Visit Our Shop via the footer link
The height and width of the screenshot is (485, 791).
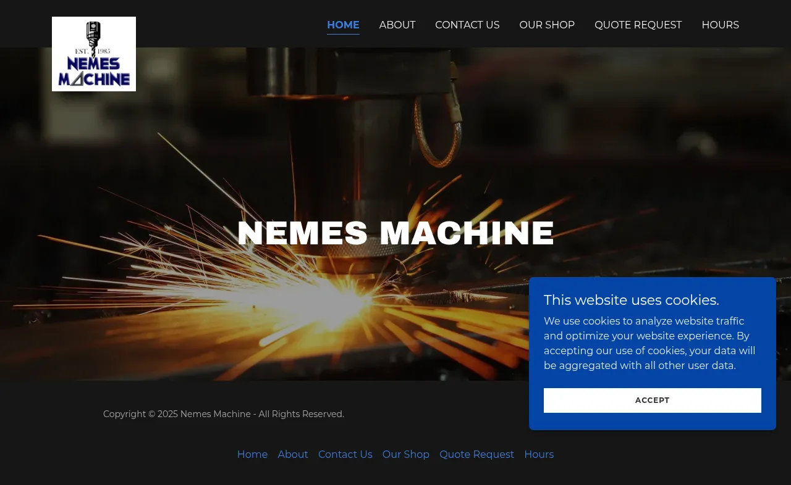[x=406, y=455]
